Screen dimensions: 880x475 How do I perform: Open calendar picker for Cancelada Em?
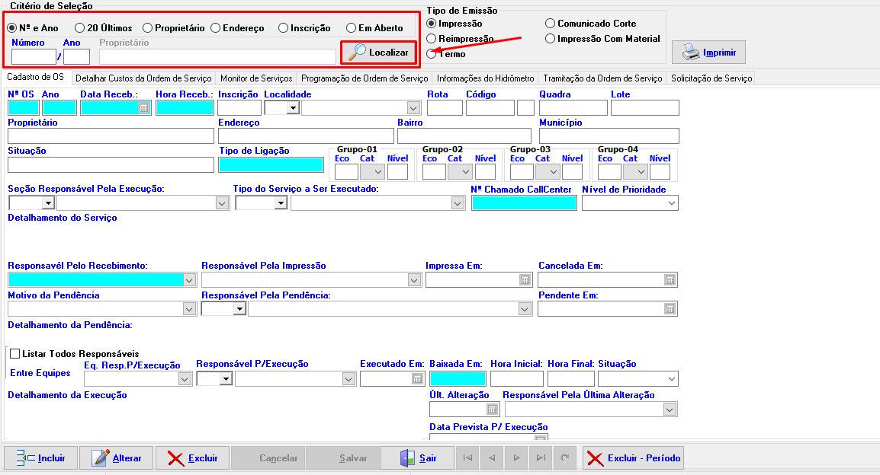coord(670,280)
